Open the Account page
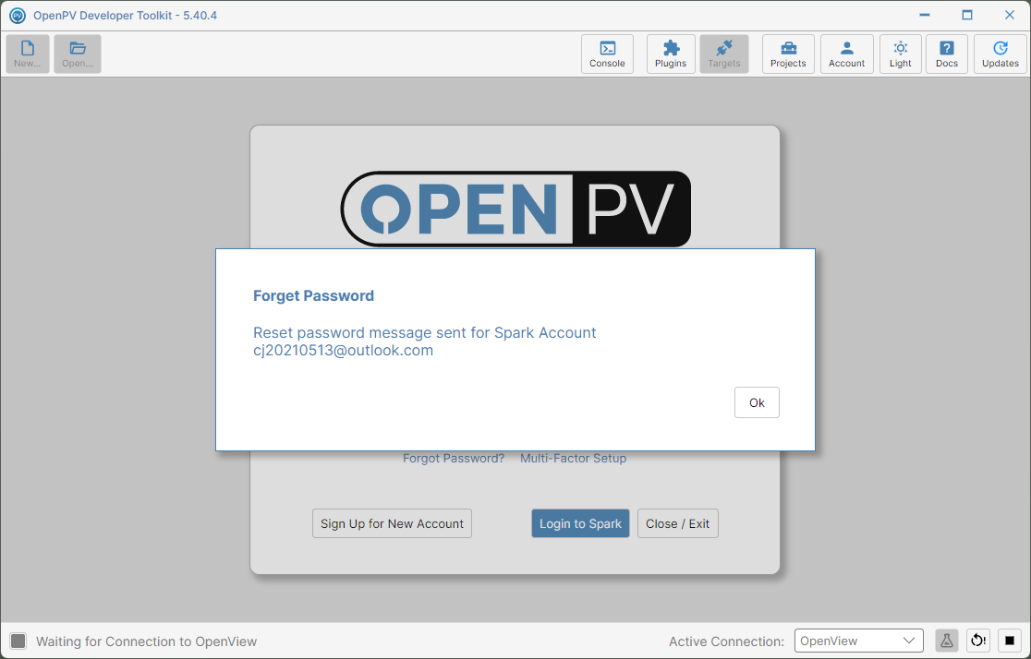 coord(846,54)
